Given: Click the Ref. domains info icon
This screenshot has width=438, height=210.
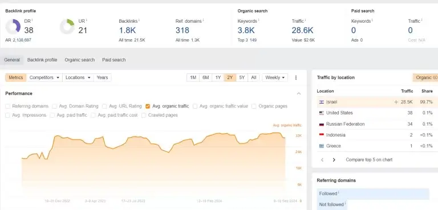Looking at the screenshot, I should point(203,20).
